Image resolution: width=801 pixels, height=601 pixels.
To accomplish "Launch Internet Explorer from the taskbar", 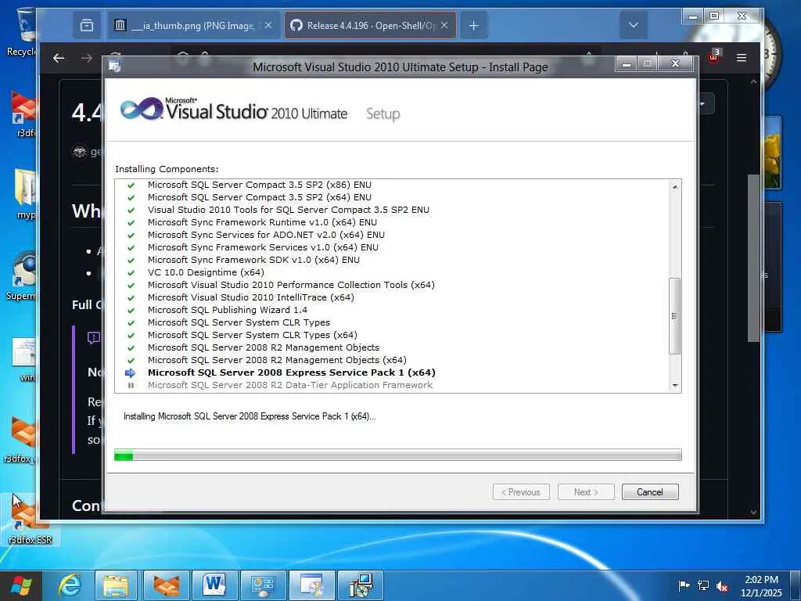I will tap(70, 585).
